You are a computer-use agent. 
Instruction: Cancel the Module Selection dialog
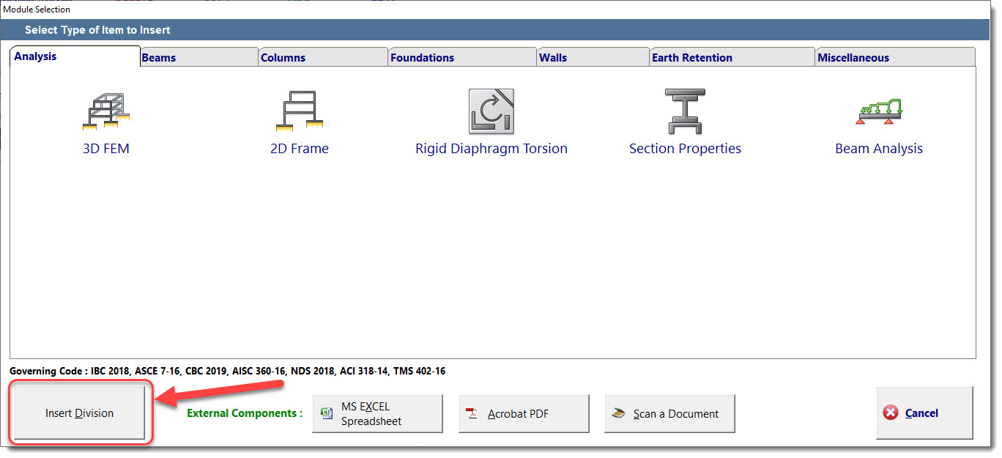(x=924, y=413)
